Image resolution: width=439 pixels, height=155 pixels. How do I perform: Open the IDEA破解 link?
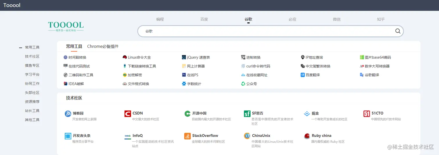[x=76, y=84]
